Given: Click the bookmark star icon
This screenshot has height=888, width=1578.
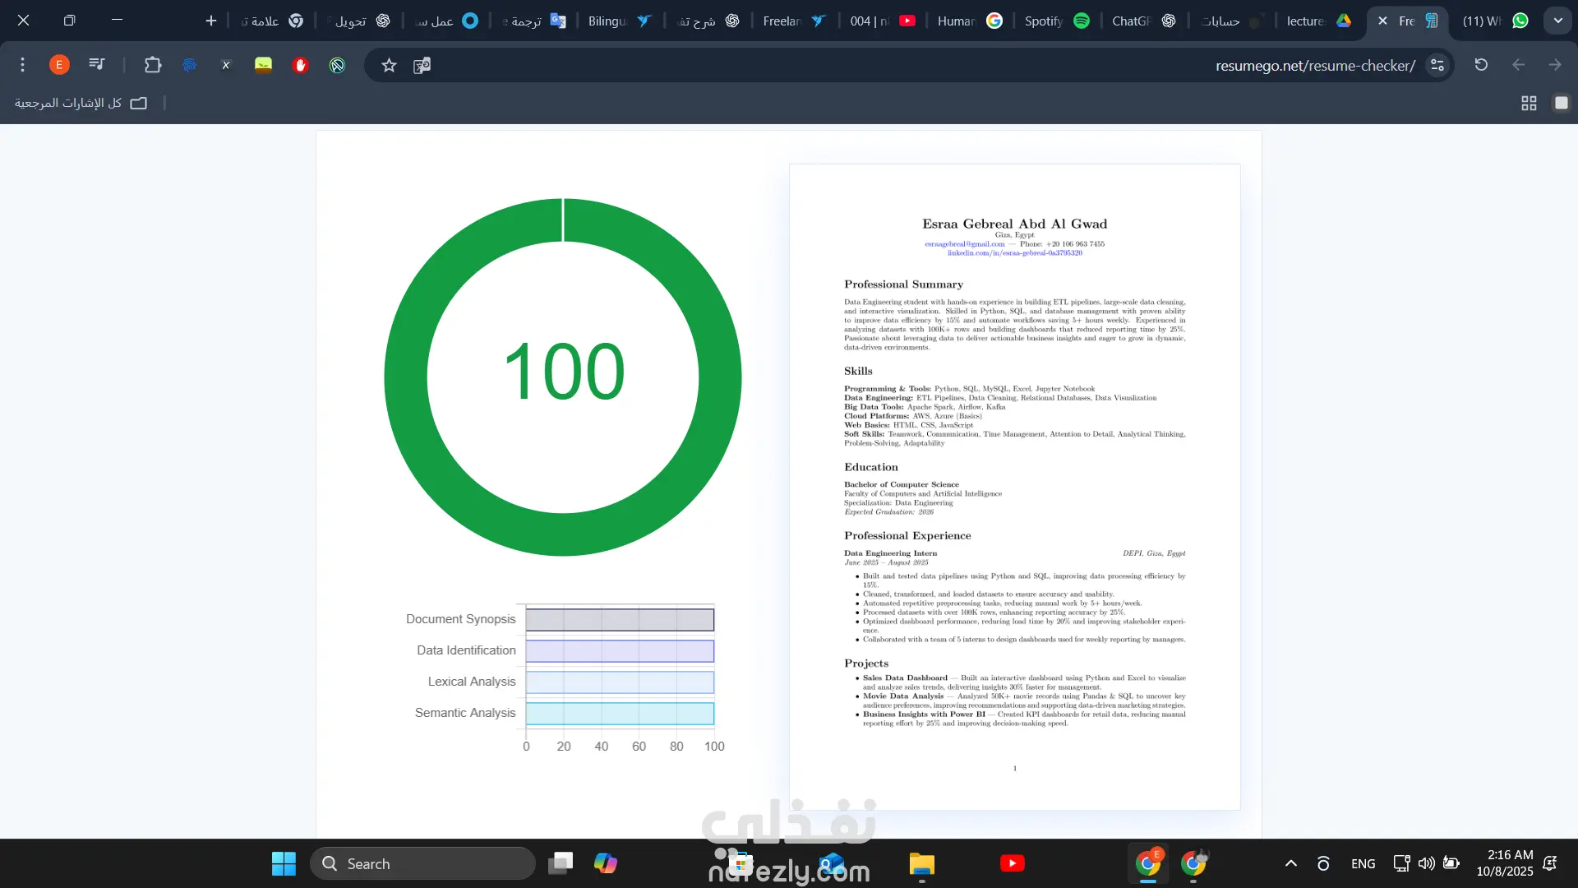Looking at the screenshot, I should [389, 65].
